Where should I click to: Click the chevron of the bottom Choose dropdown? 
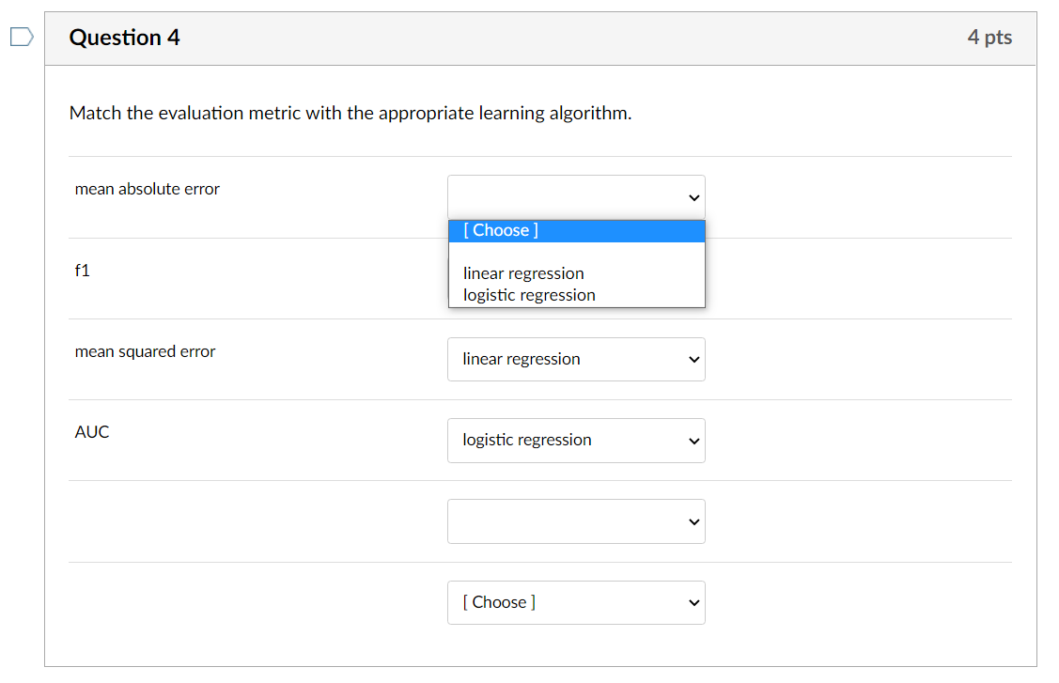click(x=694, y=602)
